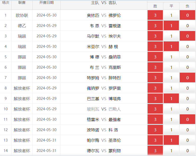Select 负 (0) for 韦恩 VS 雷根堡
This screenshot has height=156, width=196.
[x=187, y=26]
